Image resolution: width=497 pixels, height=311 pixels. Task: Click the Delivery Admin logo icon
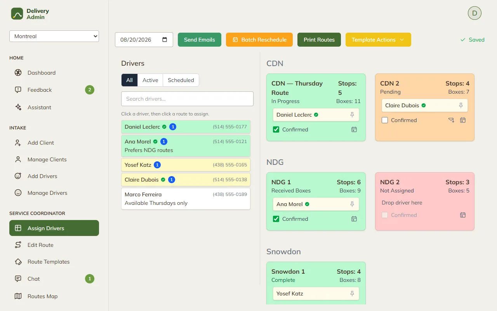click(x=17, y=14)
